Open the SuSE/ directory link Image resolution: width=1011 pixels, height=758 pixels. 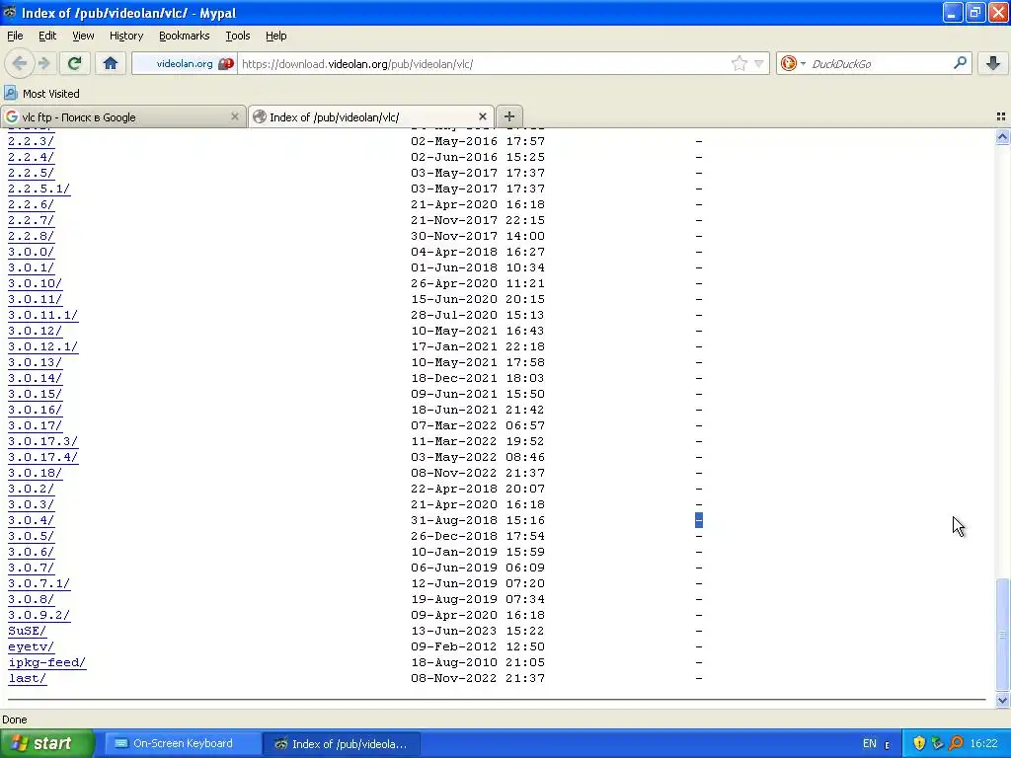[27, 631]
